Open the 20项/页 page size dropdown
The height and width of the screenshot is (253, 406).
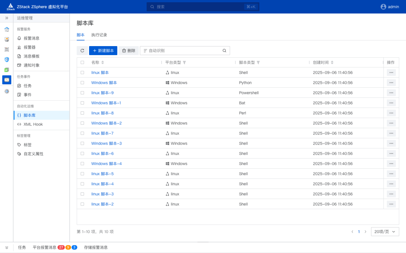tap(384, 232)
